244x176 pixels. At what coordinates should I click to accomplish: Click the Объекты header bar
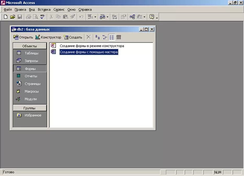coord(30,46)
